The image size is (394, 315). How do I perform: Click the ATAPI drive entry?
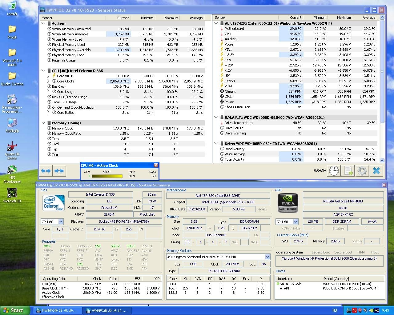tap(330, 288)
